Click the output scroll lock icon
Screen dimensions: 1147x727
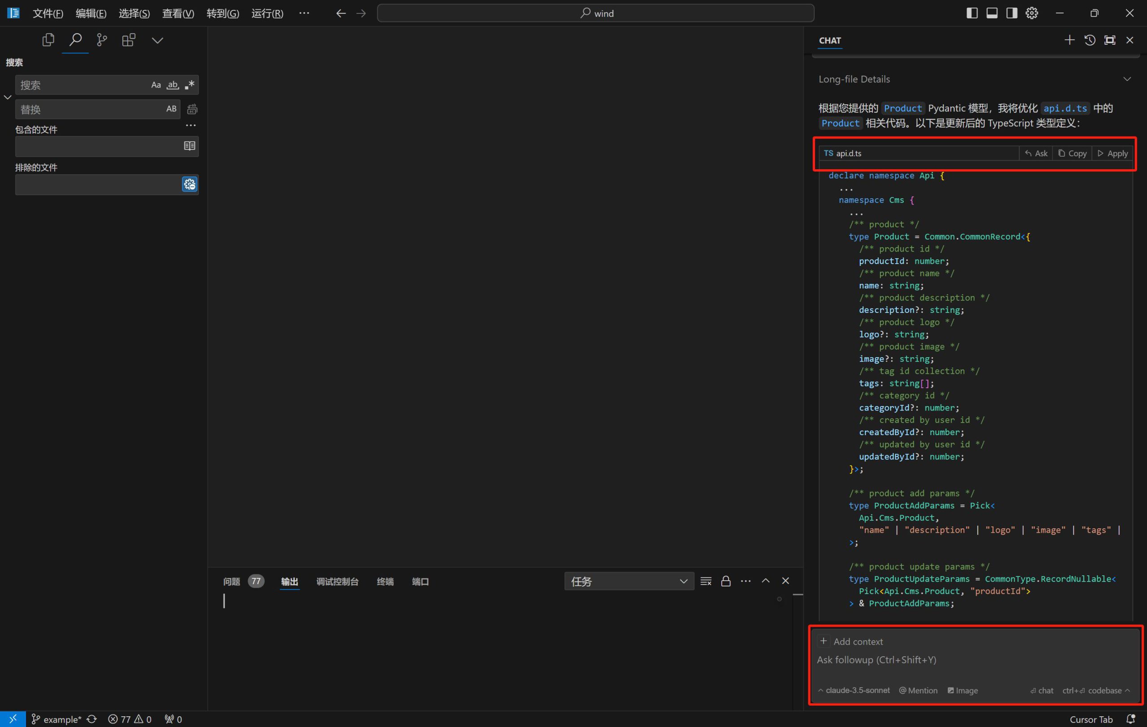pyautogui.click(x=725, y=581)
